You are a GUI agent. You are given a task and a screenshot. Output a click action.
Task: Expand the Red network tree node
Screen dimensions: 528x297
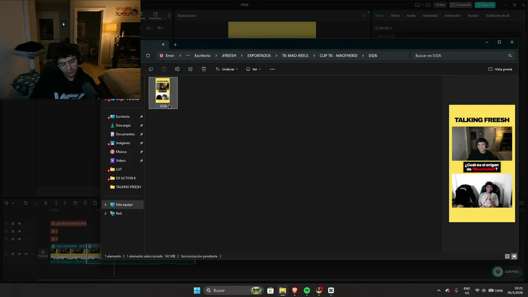(x=105, y=213)
